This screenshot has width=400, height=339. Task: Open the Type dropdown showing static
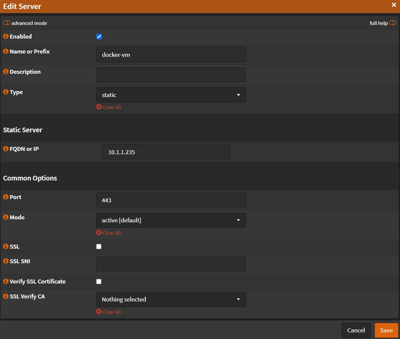[x=171, y=95]
